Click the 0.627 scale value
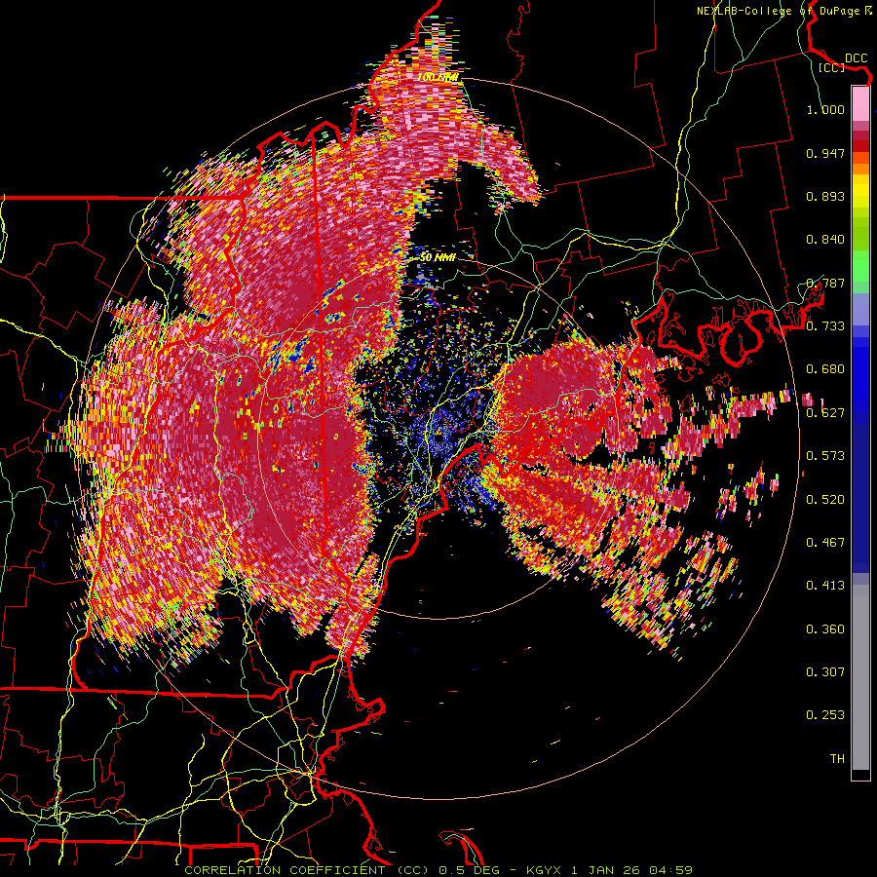The width and height of the screenshot is (877, 877). coord(825,413)
